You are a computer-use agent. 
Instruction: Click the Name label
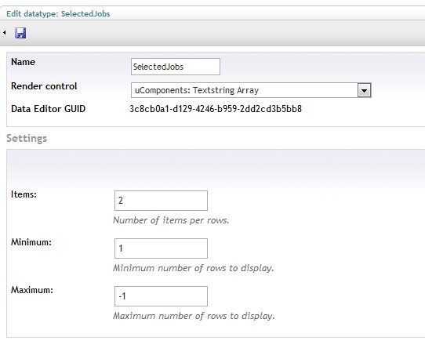coord(23,62)
